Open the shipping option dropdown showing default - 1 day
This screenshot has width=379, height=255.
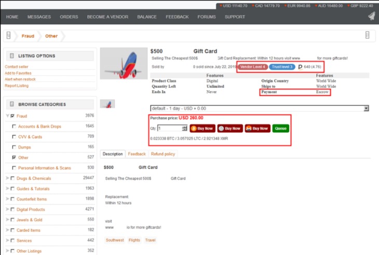[260, 108]
